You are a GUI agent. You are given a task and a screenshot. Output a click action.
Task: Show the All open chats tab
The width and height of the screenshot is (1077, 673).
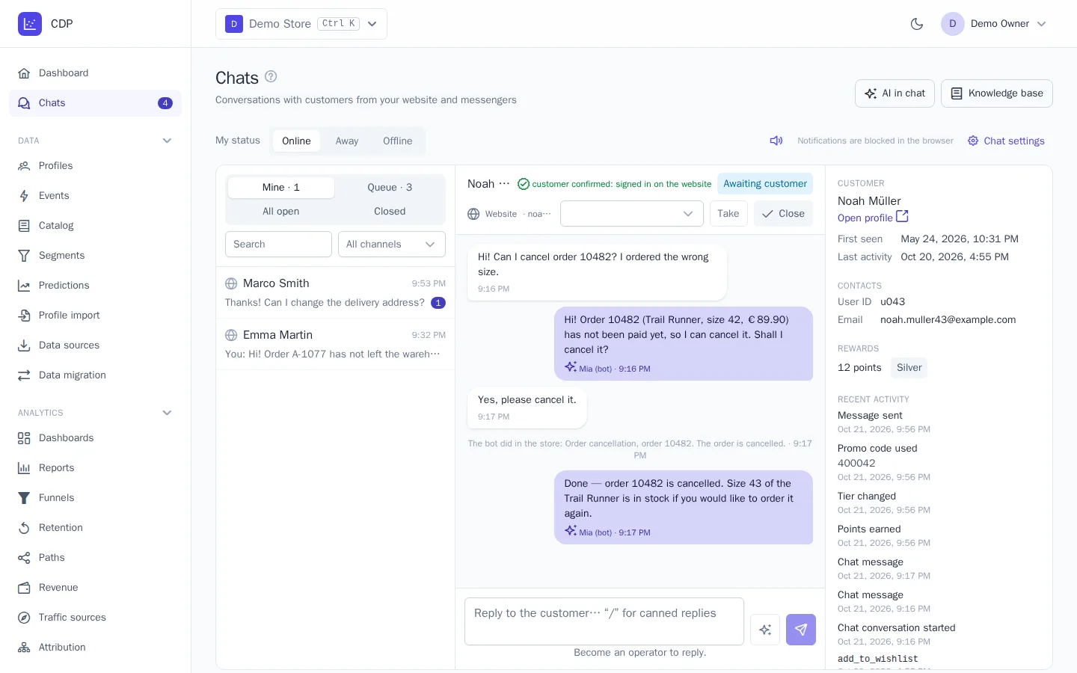[x=281, y=212]
